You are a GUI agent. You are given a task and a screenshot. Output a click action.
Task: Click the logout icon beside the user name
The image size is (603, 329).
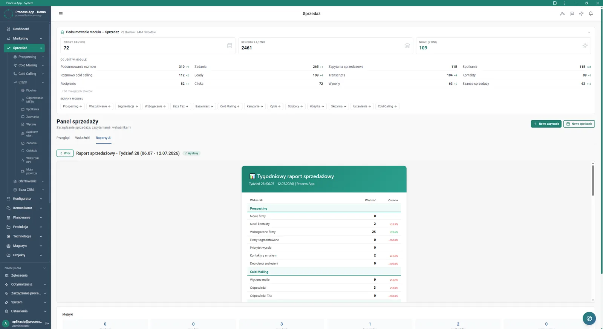[47, 323]
